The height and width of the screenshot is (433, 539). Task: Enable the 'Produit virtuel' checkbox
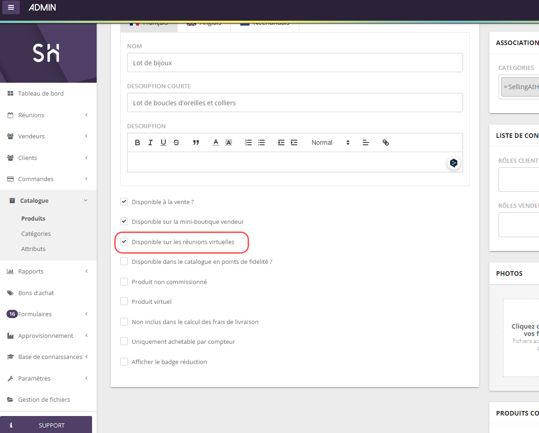124,302
